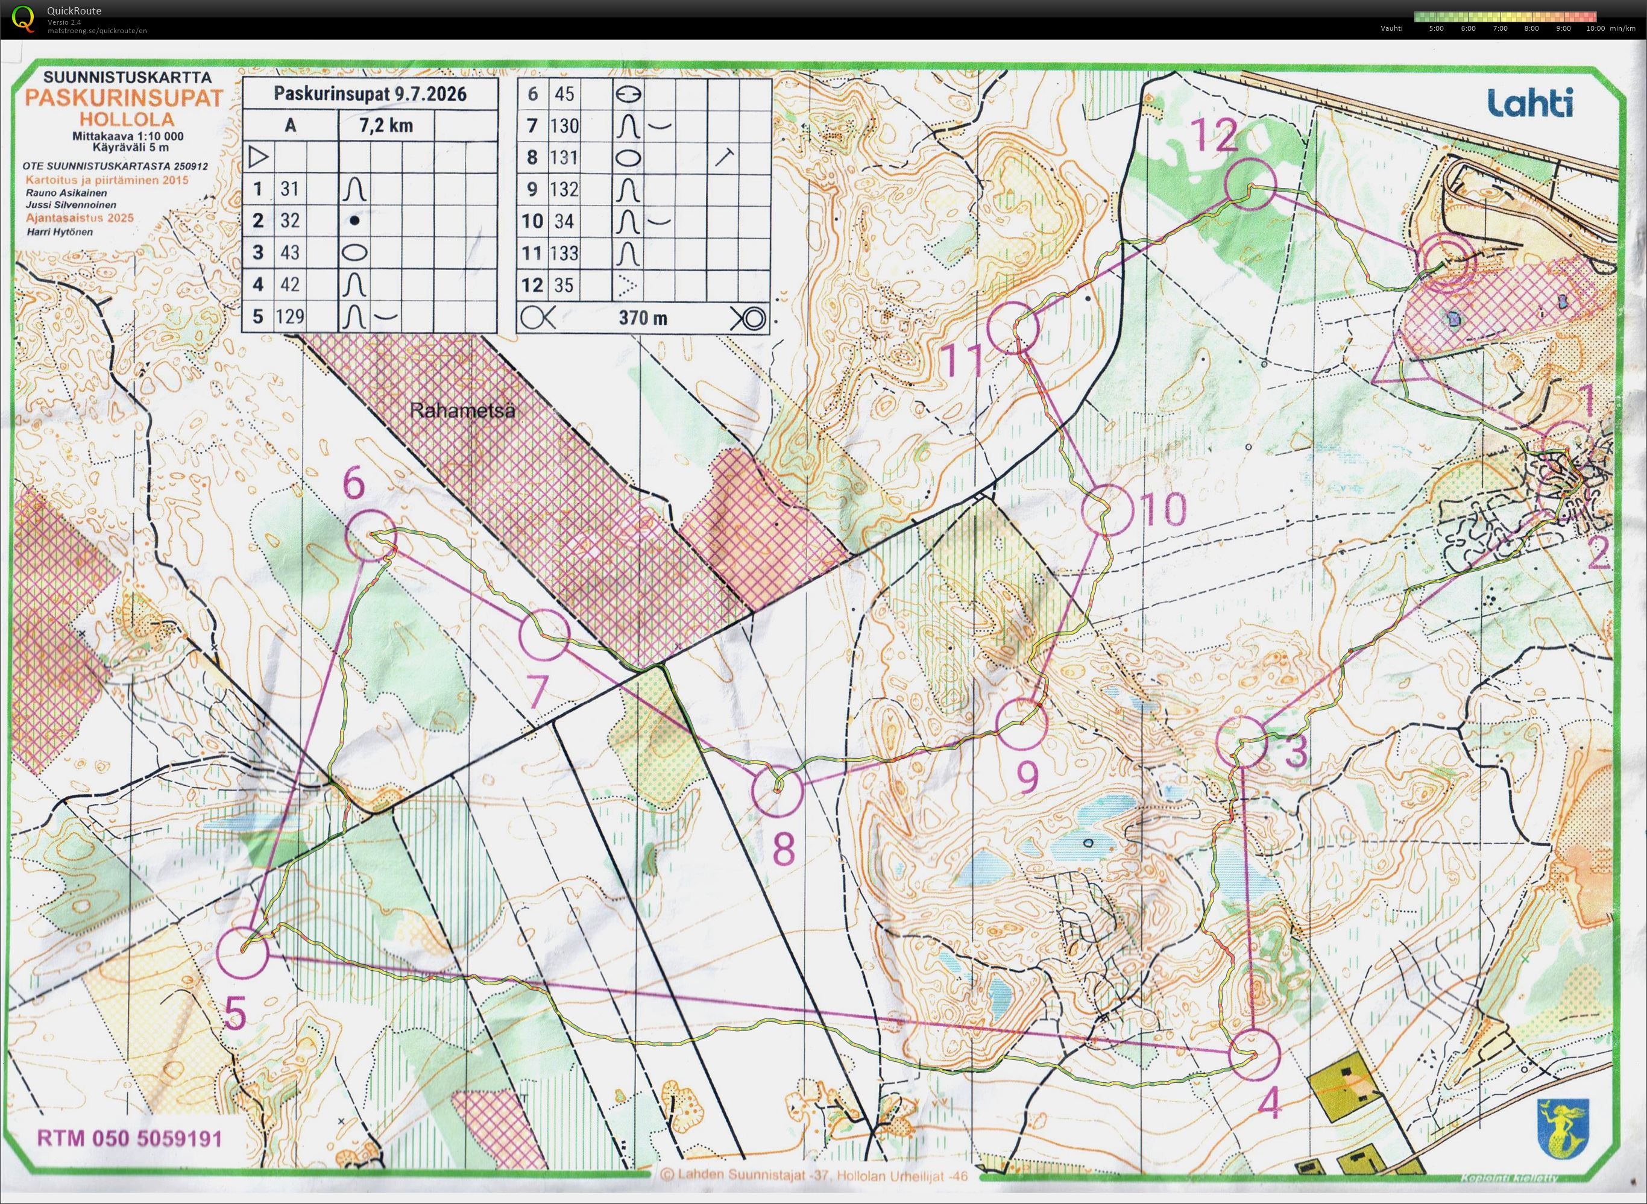The width and height of the screenshot is (1647, 1204).
Task: Click the 7,2 km course length cell
Action: (x=386, y=125)
